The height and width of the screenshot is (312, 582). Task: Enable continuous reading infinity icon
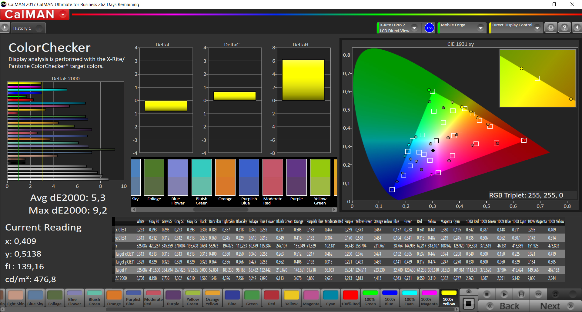coord(538,294)
